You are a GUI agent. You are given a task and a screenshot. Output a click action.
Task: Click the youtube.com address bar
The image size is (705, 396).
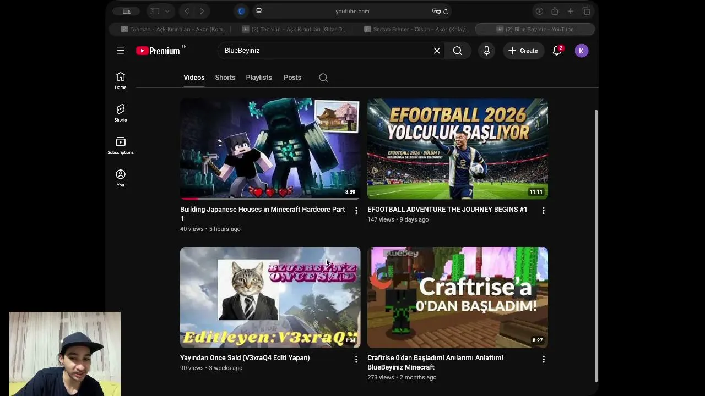coord(352,11)
